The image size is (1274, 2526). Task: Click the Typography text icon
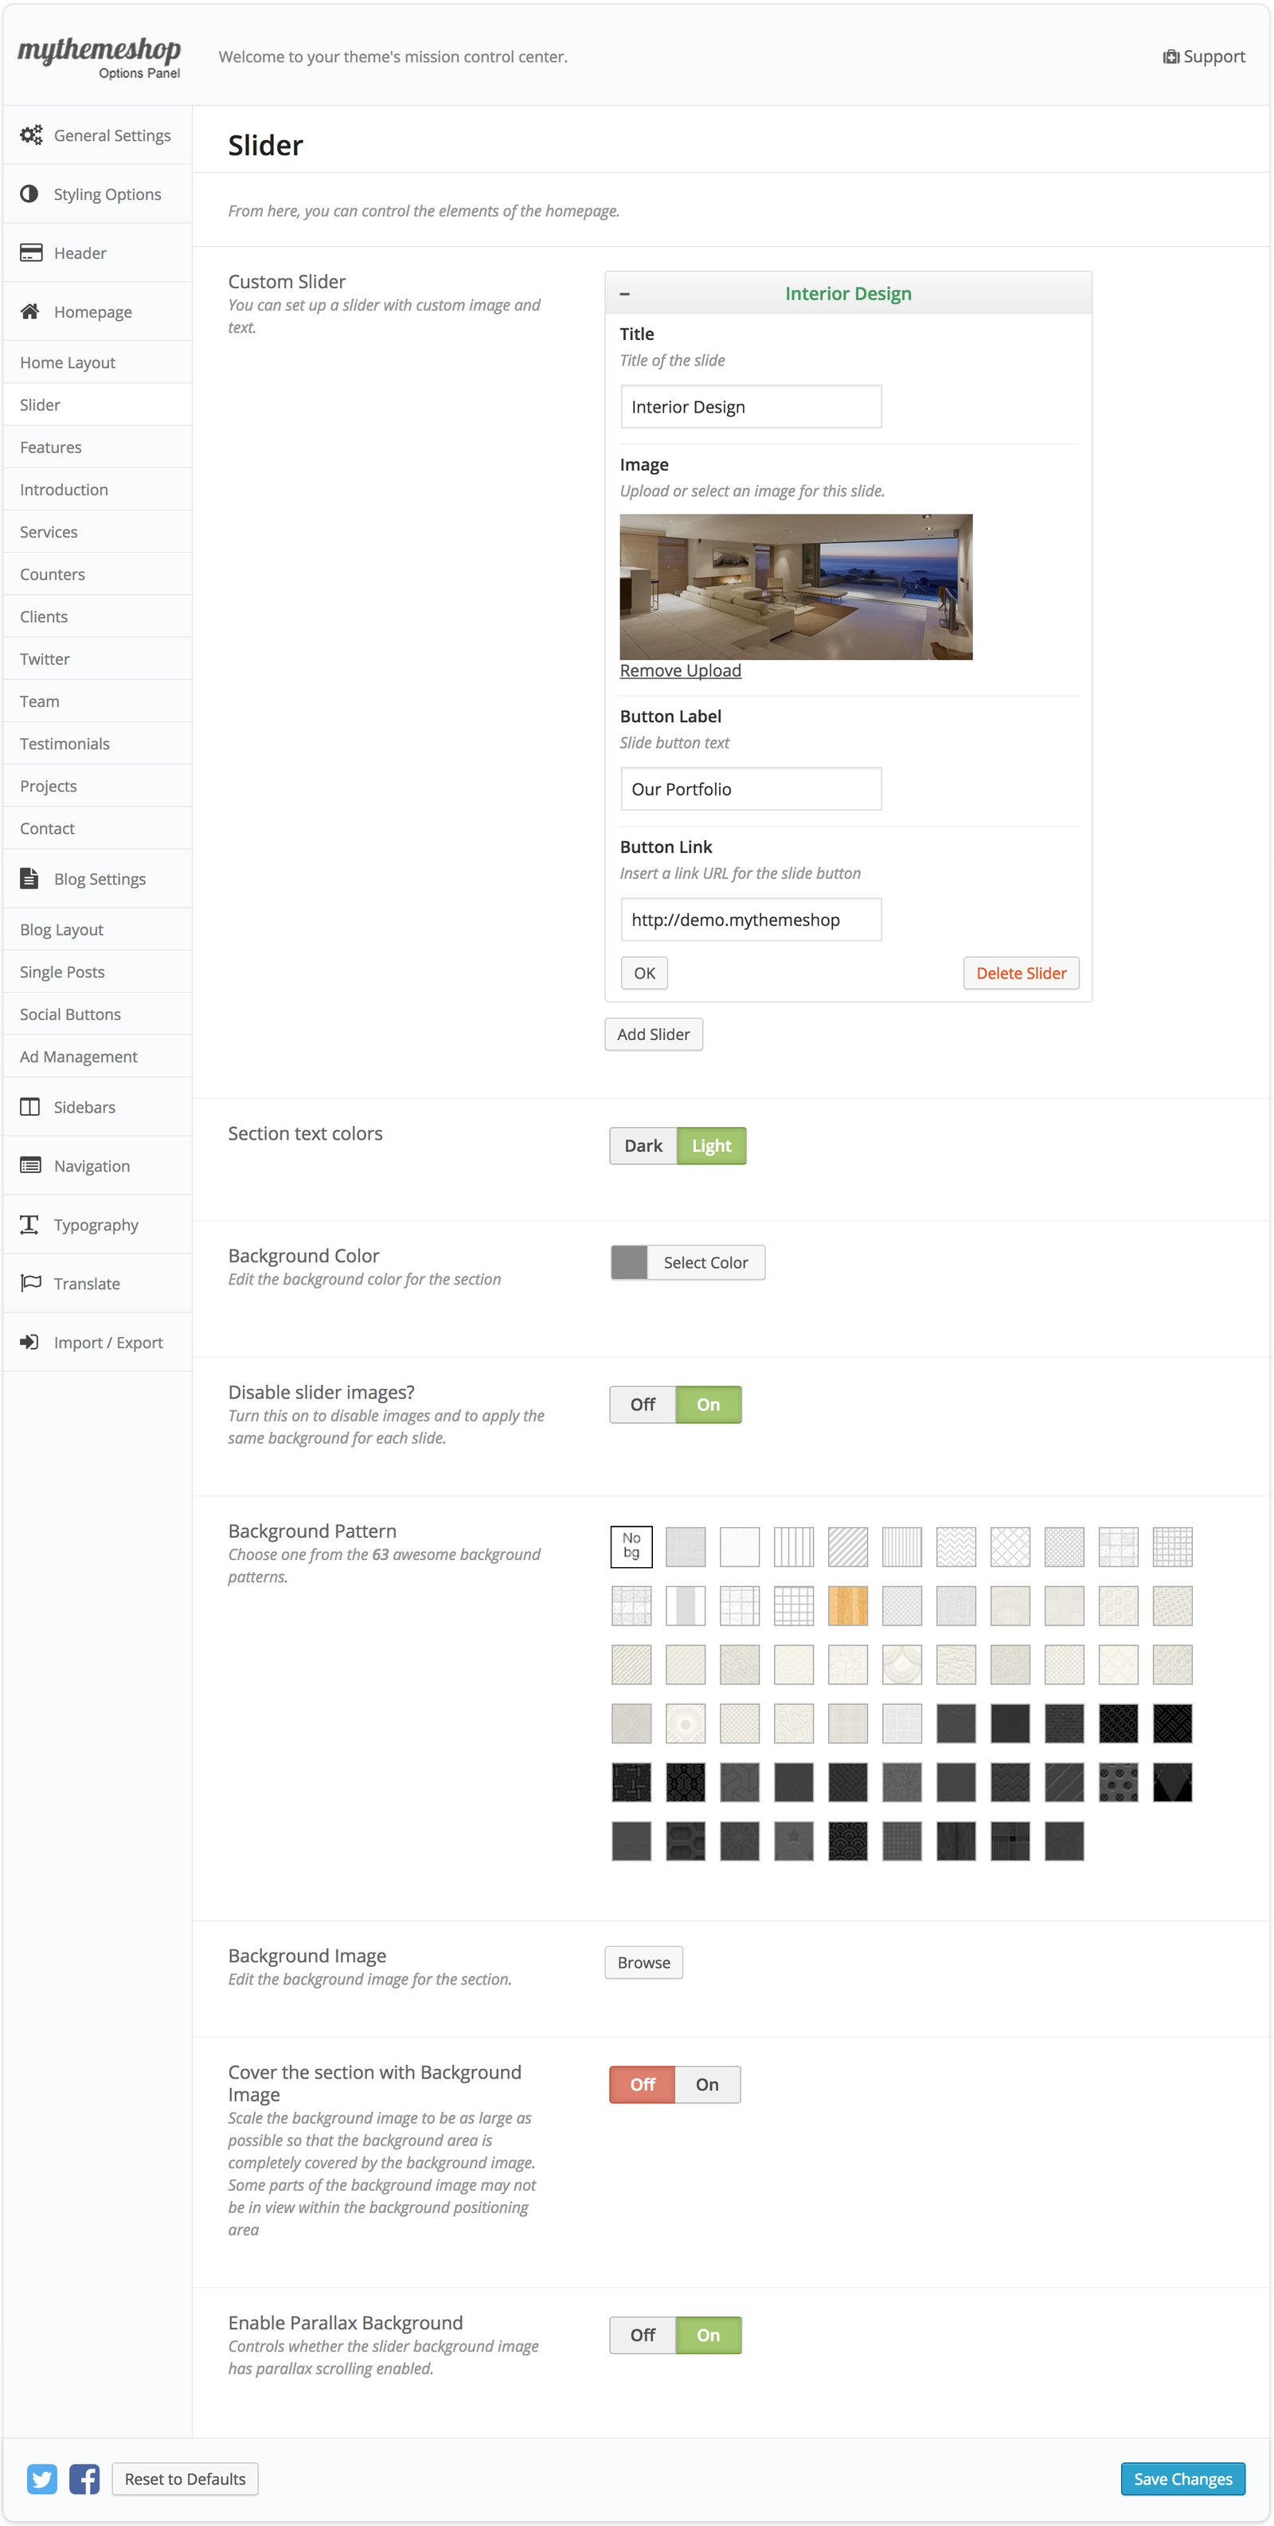[29, 1225]
